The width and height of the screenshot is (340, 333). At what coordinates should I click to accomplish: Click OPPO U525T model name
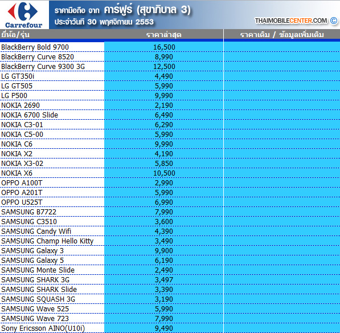coord(22,202)
